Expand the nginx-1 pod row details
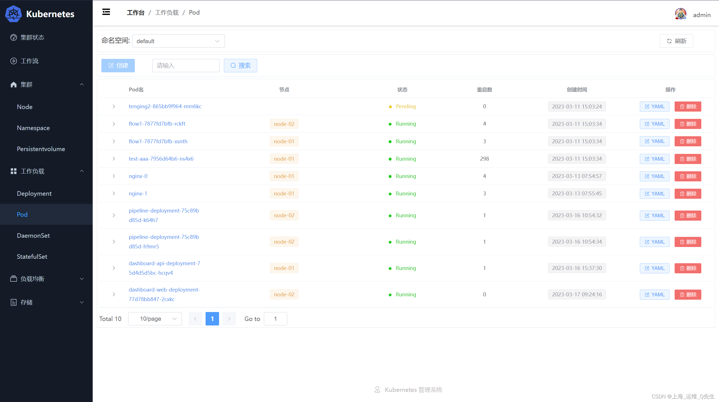Viewport: 719px width, 402px height. pyautogui.click(x=114, y=193)
